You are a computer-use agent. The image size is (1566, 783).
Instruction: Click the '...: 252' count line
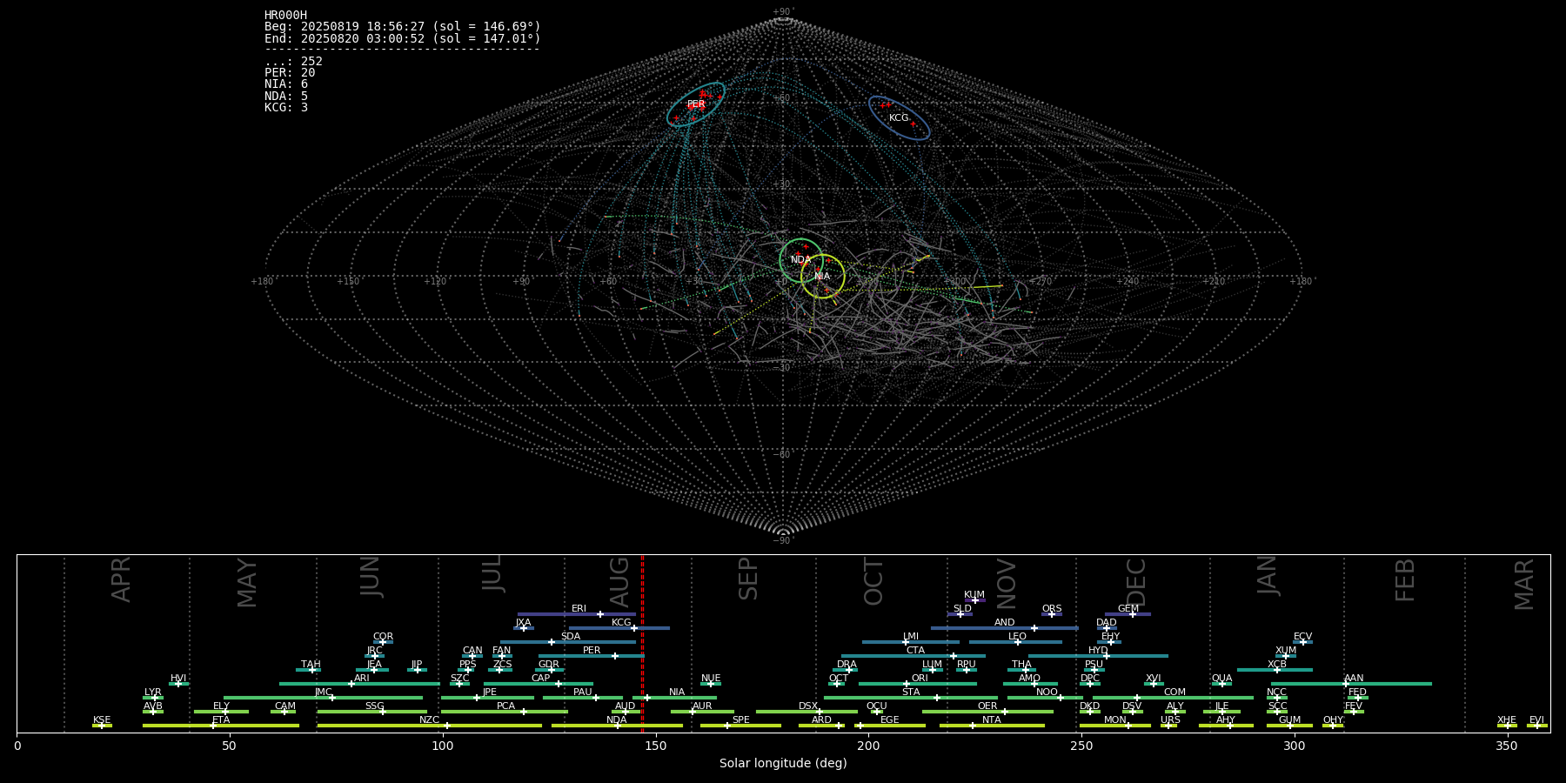(x=293, y=62)
